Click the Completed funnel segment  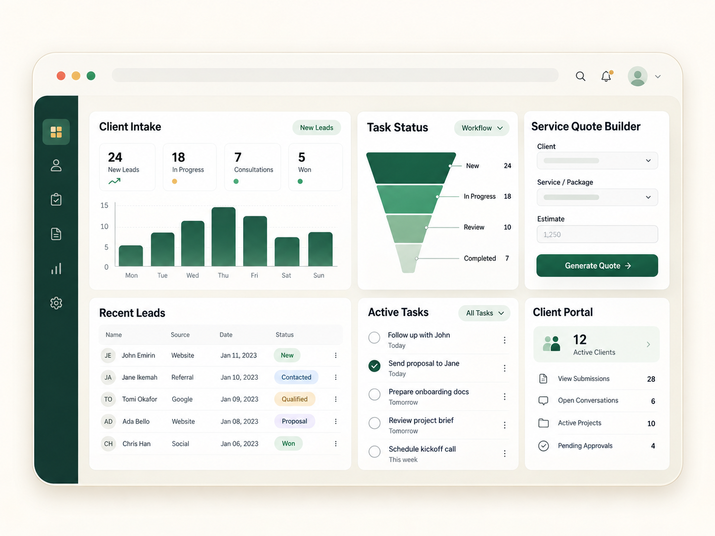coord(409,258)
